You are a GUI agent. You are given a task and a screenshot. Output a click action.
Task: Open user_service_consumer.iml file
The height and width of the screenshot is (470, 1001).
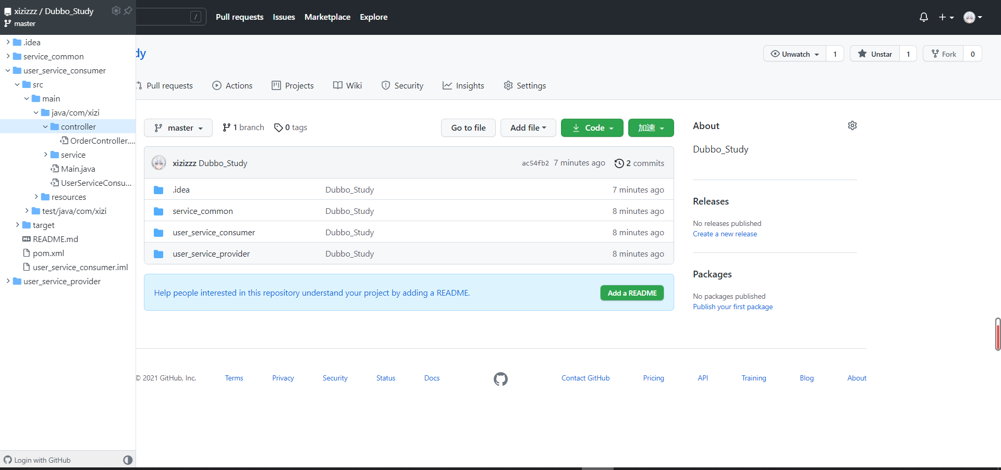point(76,267)
